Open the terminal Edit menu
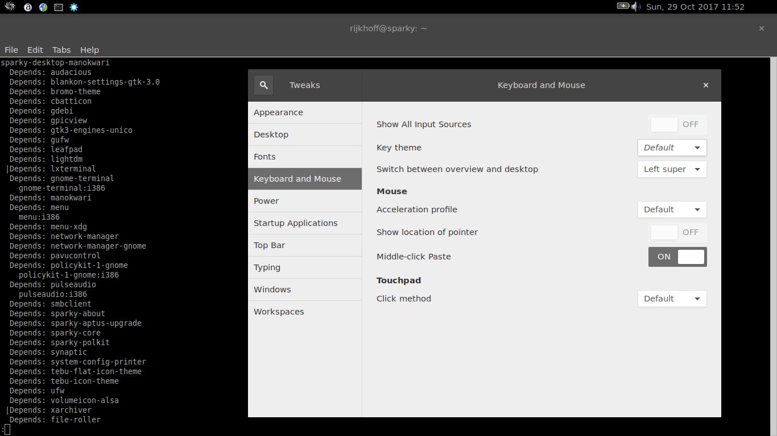Image resolution: width=777 pixels, height=436 pixels. 35,50
